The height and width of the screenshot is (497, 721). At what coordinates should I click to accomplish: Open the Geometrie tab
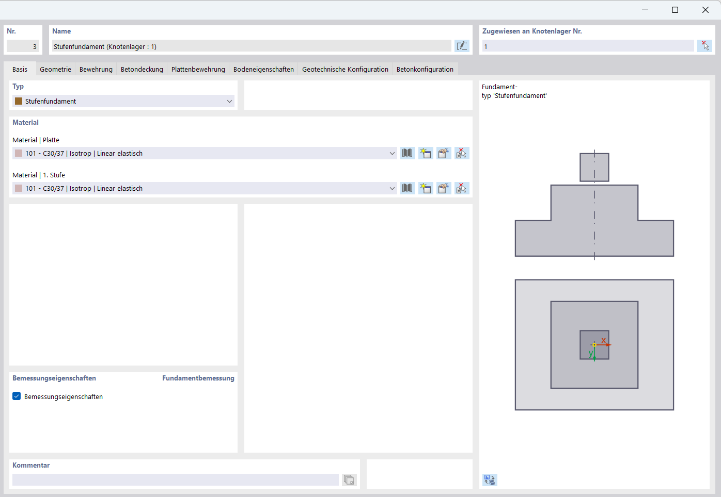[56, 69]
